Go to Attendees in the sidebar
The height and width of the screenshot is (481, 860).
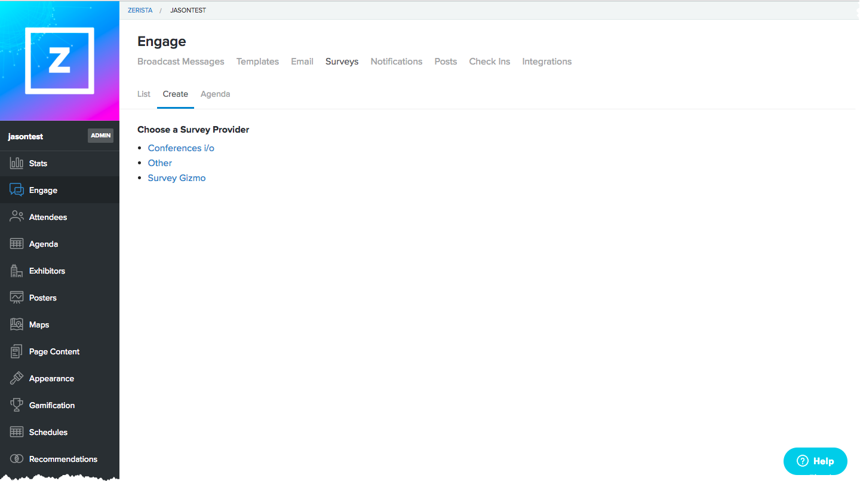pyautogui.click(x=60, y=217)
